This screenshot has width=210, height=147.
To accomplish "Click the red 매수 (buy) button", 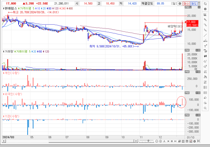I will click(x=186, y=4).
